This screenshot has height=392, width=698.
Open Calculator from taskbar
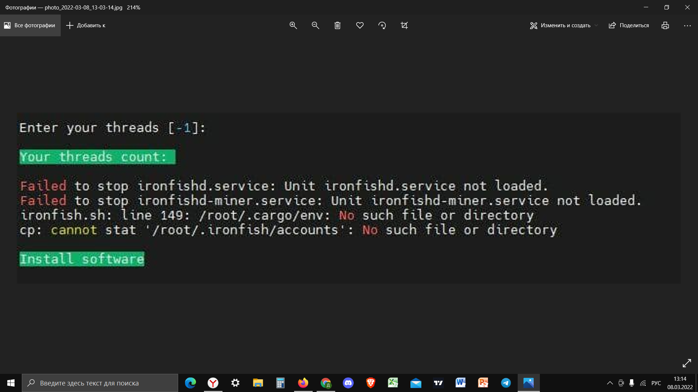coord(280,383)
